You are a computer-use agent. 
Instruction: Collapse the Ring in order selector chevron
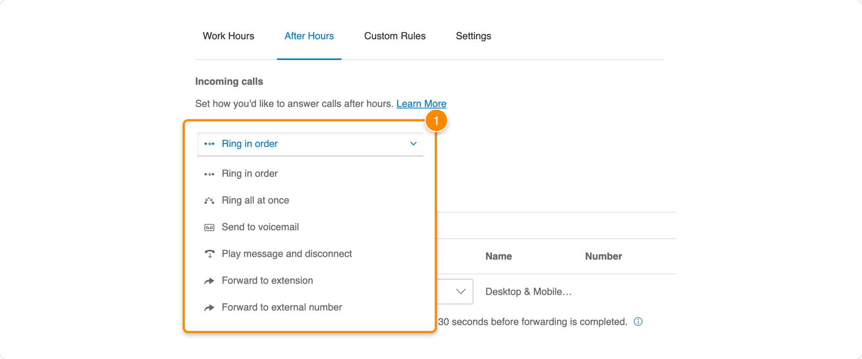(413, 143)
